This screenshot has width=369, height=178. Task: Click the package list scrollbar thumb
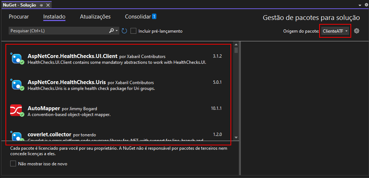[x=236, y=50]
